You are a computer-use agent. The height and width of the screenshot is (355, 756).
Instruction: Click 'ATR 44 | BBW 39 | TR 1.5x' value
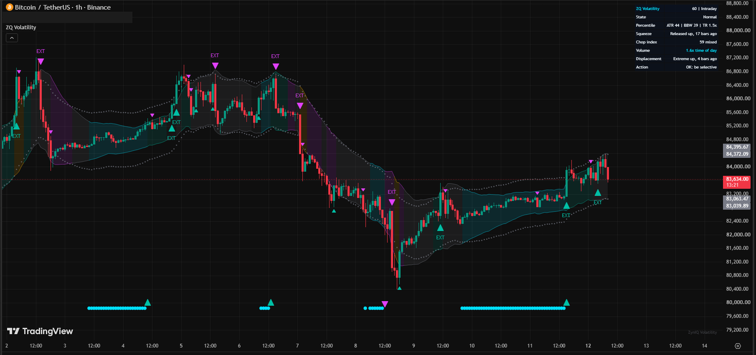point(692,26)
